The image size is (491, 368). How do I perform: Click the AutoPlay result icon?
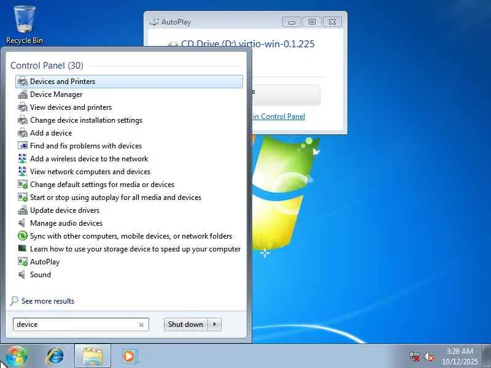pos(23,262)
